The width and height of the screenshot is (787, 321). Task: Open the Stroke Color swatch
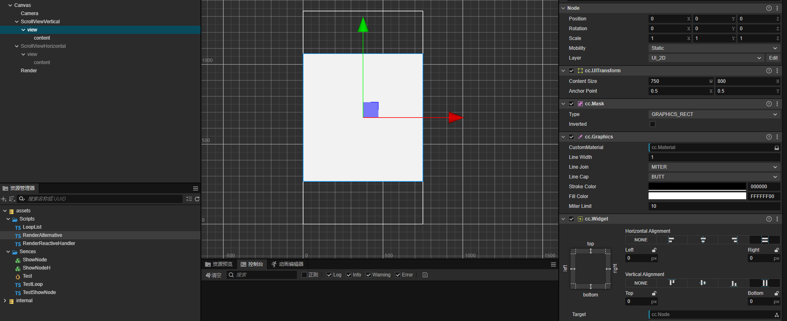click(697, 187)
